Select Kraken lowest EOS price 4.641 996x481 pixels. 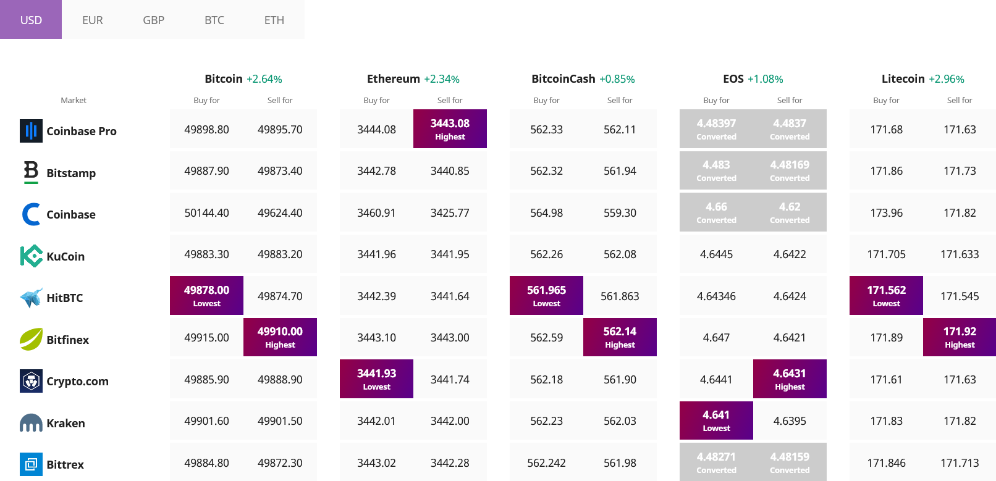716,420
